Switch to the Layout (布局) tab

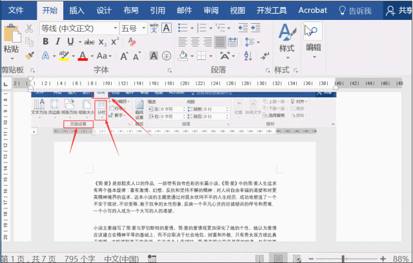click(130, 10)
